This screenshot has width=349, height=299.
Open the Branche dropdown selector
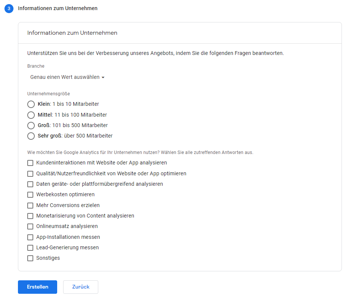67,77
